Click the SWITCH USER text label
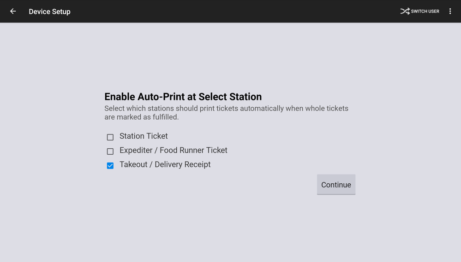Viewport: 461px width, 262px height. pos(425,12)
